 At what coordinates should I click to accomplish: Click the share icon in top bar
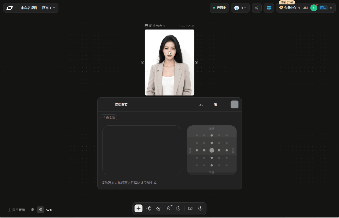(257, 8)
